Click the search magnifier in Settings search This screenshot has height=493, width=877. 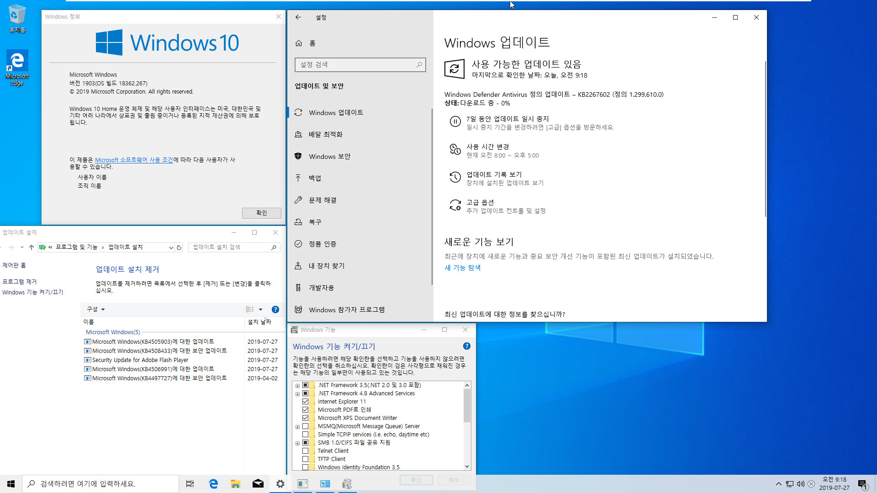(x=419, y=65)
